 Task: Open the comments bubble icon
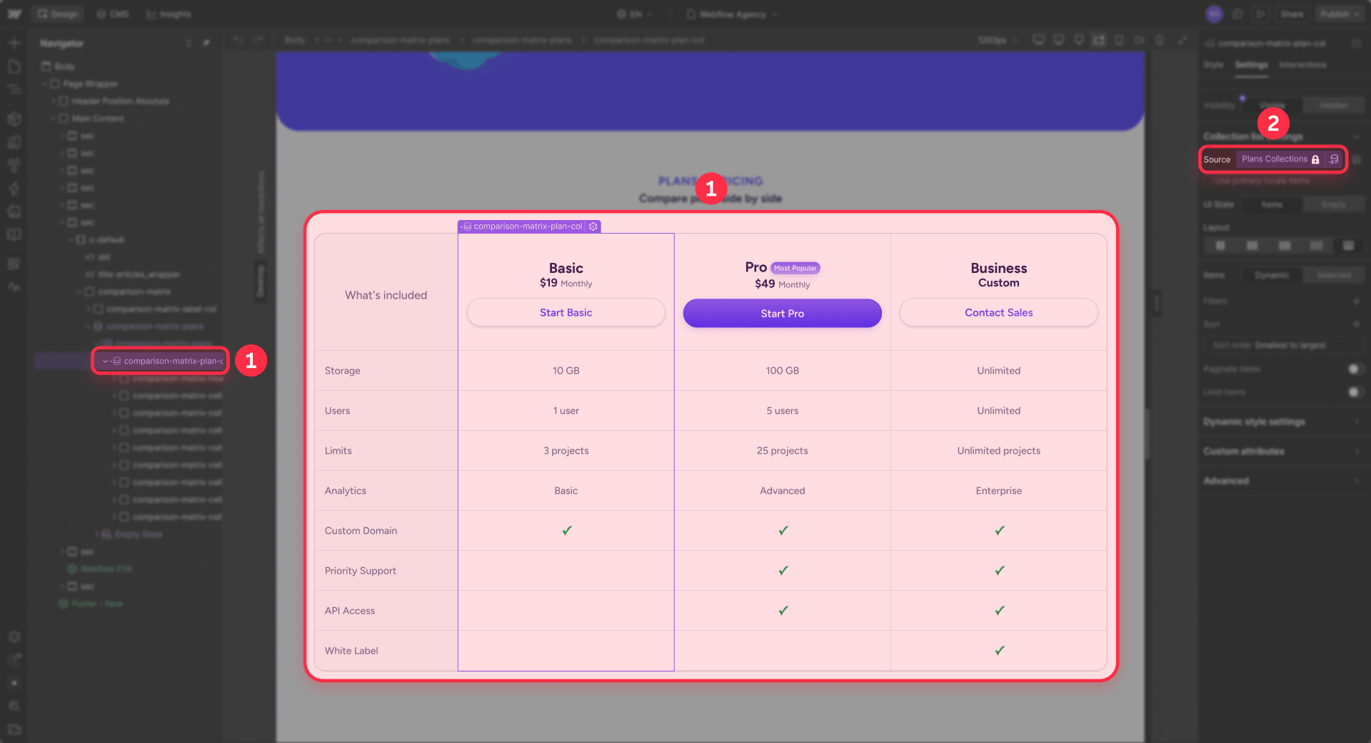(x=1238, y=14)
